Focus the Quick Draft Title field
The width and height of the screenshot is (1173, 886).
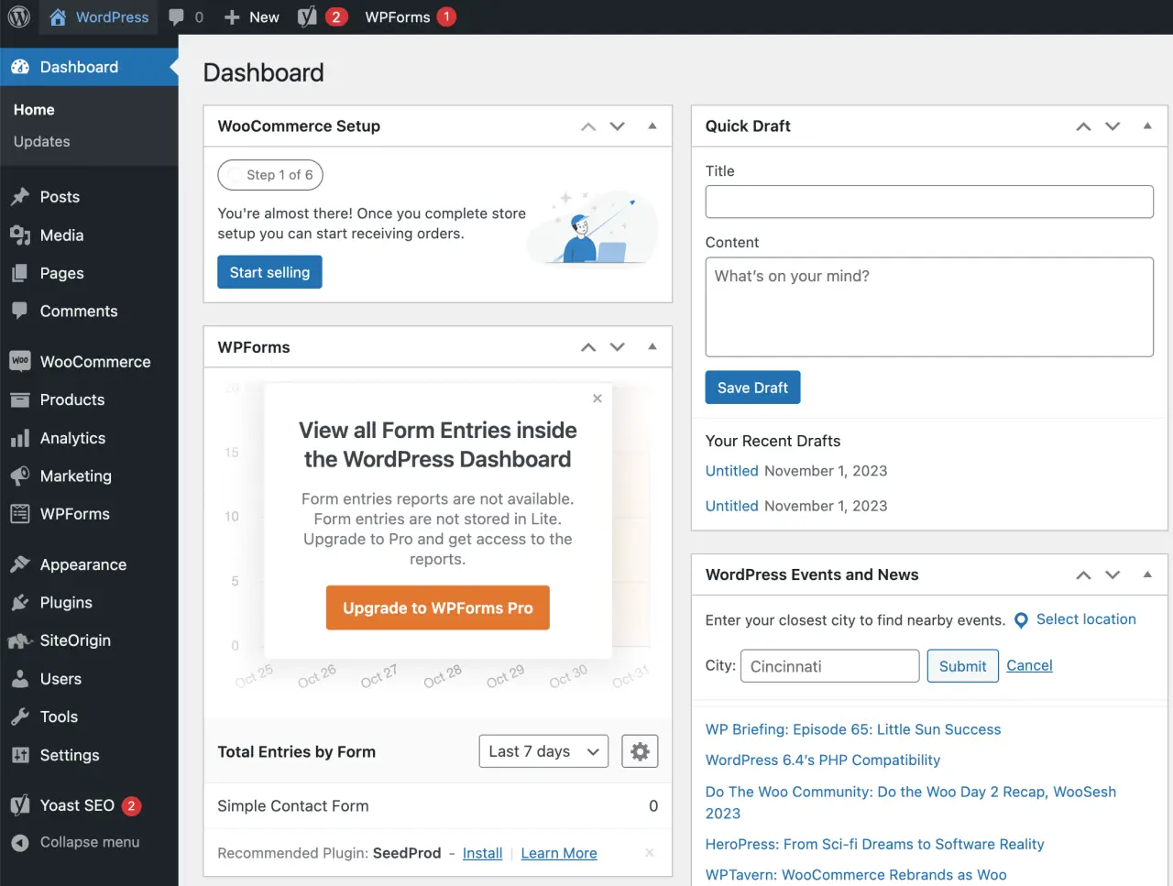point(929,202)
